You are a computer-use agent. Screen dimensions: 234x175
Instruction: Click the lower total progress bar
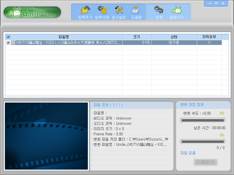coord(203,142)
